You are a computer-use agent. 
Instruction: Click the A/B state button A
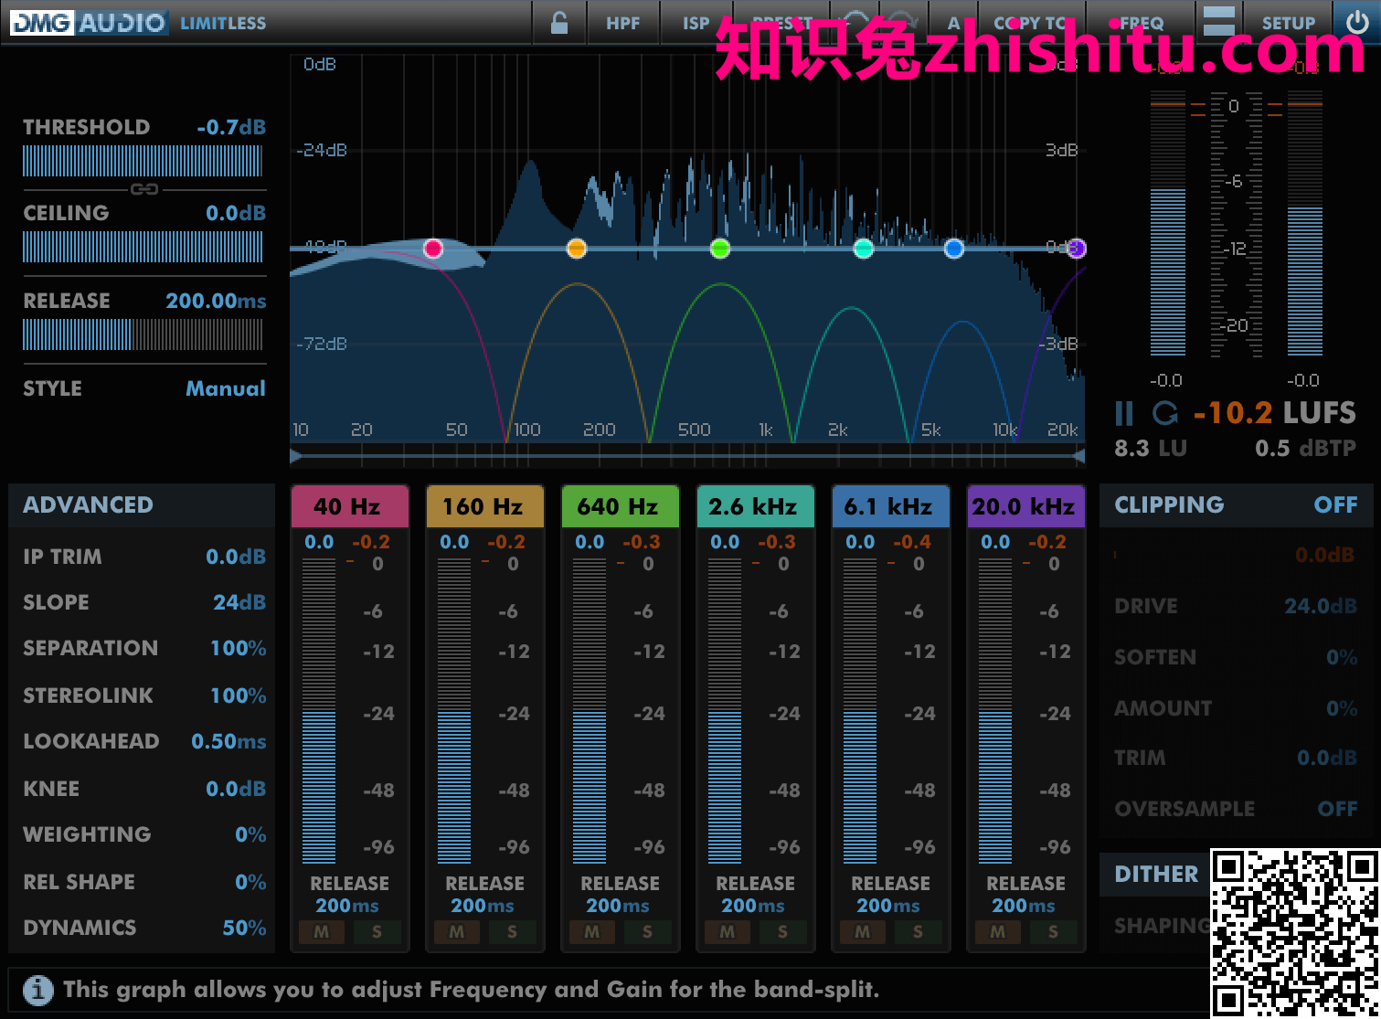(x=954, y=23)
